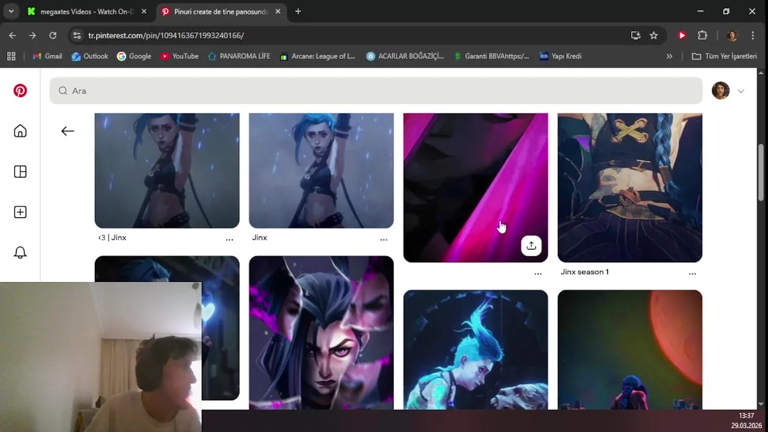This screenshot has height=432, width=768.
Task: Click the '<3 | Jinx' pin title
Action: click(112, 238)
